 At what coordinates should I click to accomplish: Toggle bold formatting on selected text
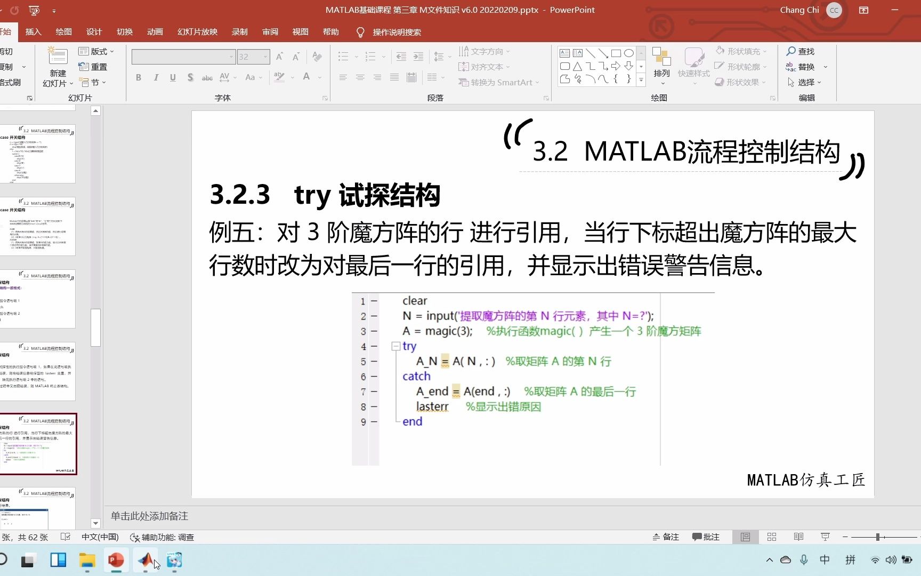(x=139, y=77)
